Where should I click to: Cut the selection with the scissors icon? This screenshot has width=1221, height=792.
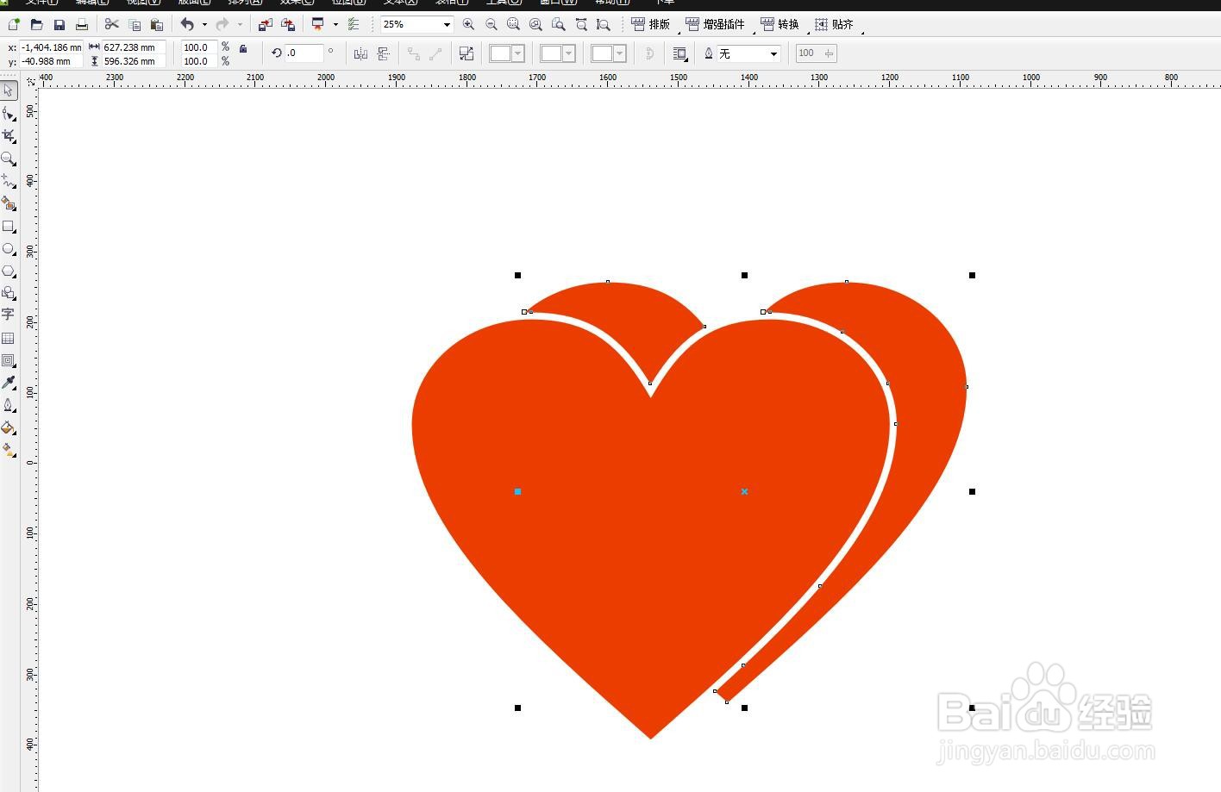111,25
